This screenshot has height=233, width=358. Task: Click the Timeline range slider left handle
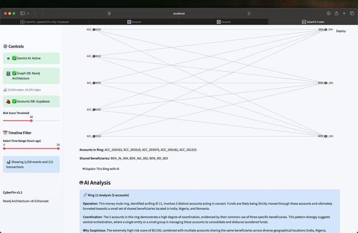[4, 149]
